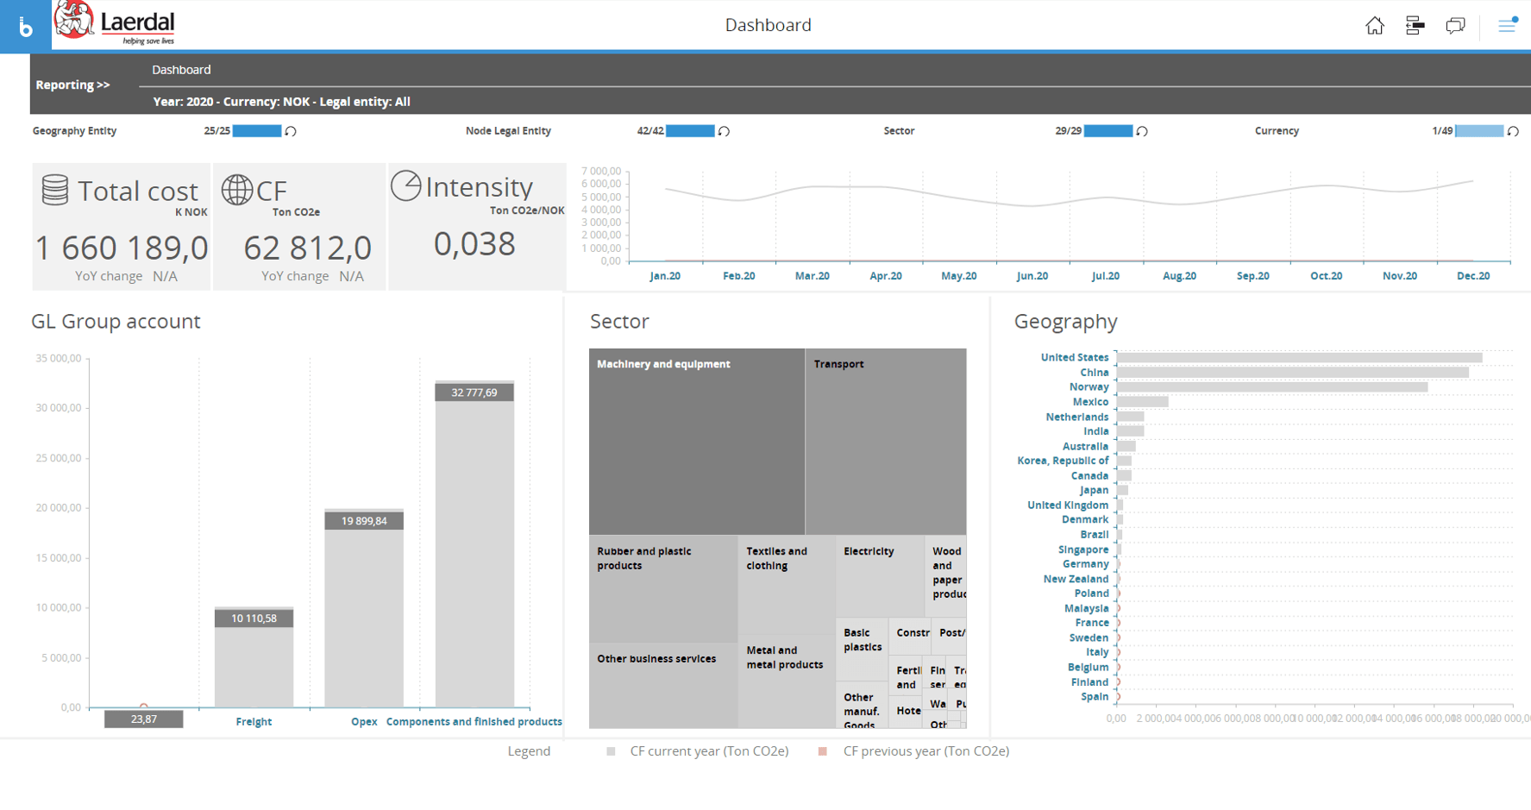Click CF previous year legend swatch
The width and height of the screenshot is (1531, 810).
(823, 751)
